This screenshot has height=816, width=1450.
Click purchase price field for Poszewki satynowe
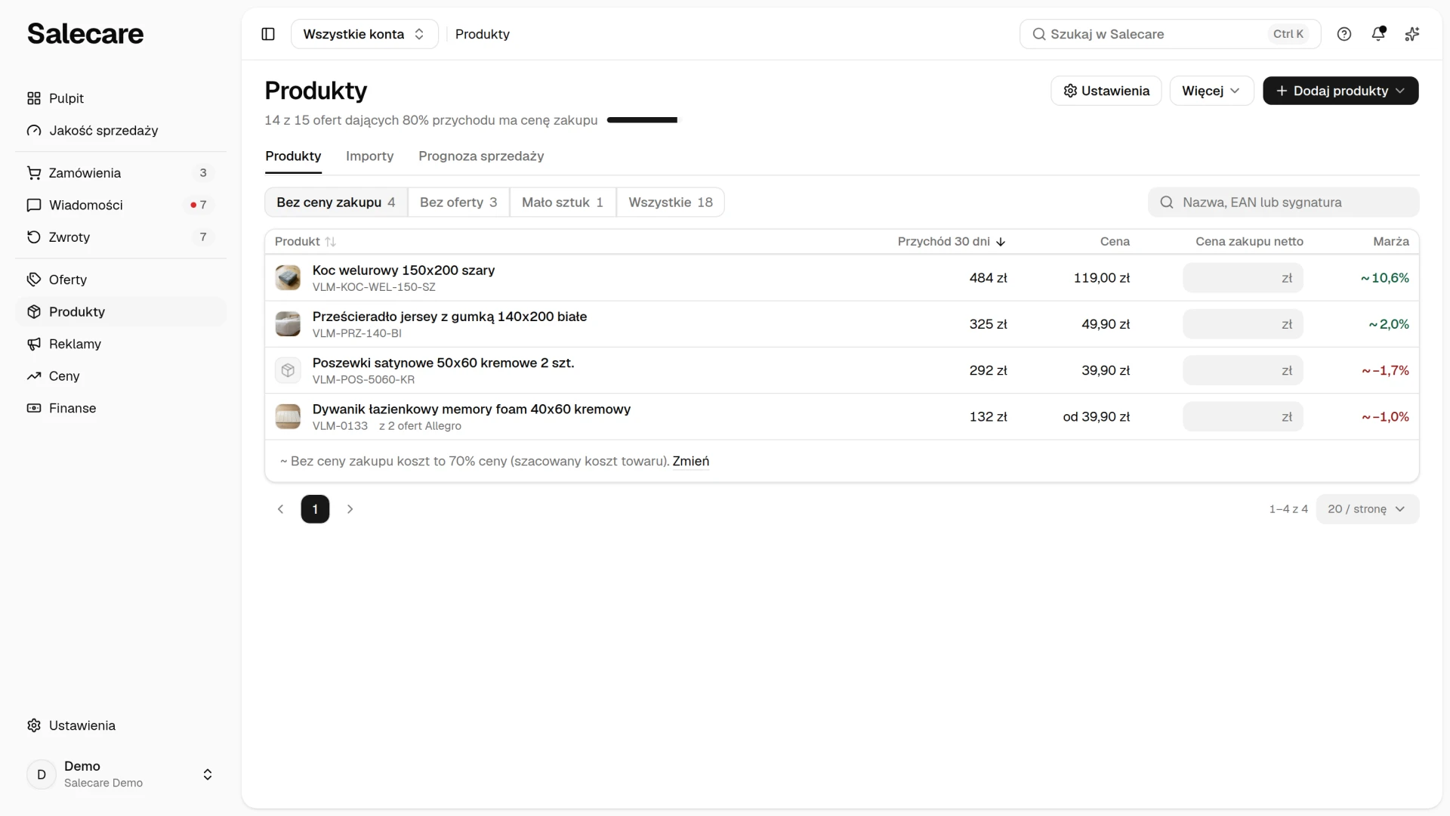coord(1242,370)
